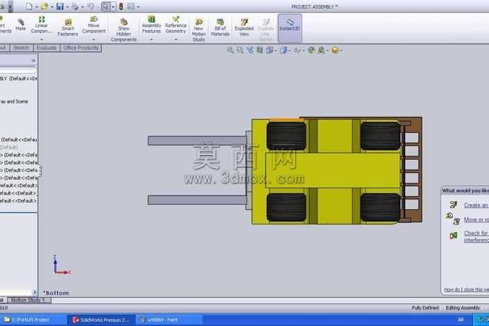This screenshot has width=489, height=326.
Task: Click Previous View icon
Action: (250, 50)
